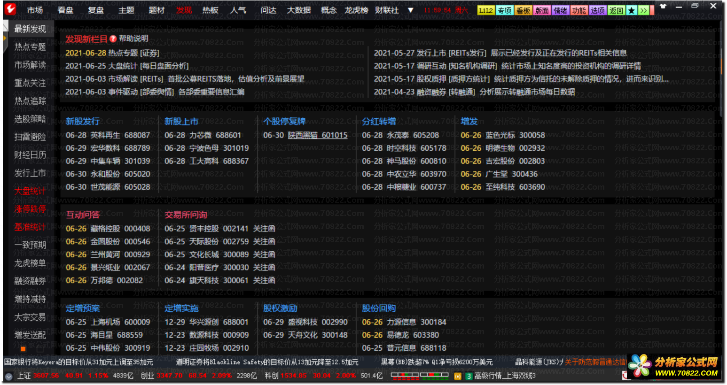
Task: Expand the left sidebar edge arrow
Action: pyautogui.click(x=5, y=38)
